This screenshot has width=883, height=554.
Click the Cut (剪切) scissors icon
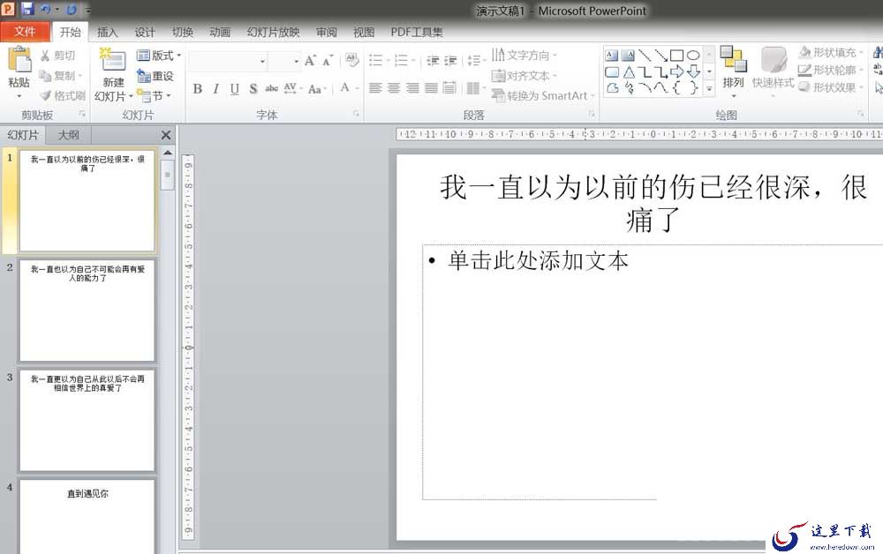pyautogui.click(x=46, y=55)
